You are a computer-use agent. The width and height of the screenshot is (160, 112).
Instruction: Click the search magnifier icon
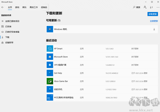click(134, 7)
